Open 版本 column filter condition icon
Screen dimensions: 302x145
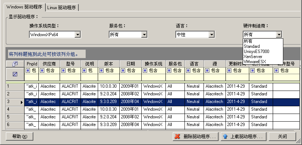coord(101,70)
